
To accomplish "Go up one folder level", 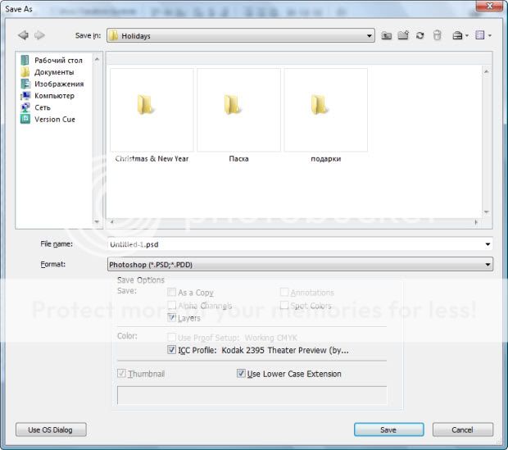I will pyautogui.click(x=386, y=35).
